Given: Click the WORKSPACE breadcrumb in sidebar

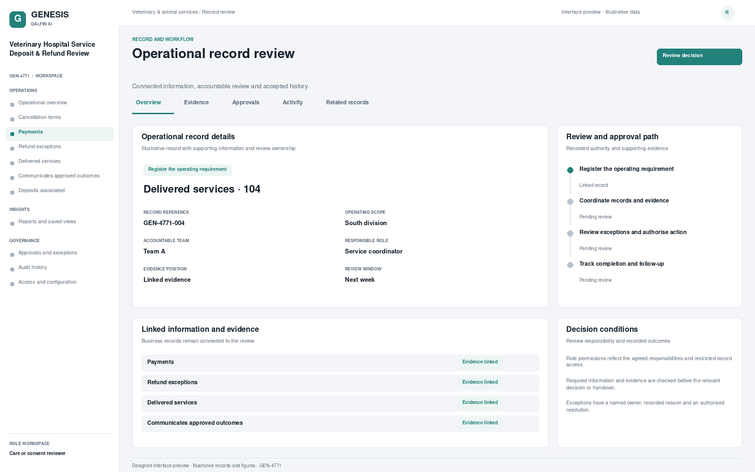Looking at the screenshot, I should [x=49, y=76].
